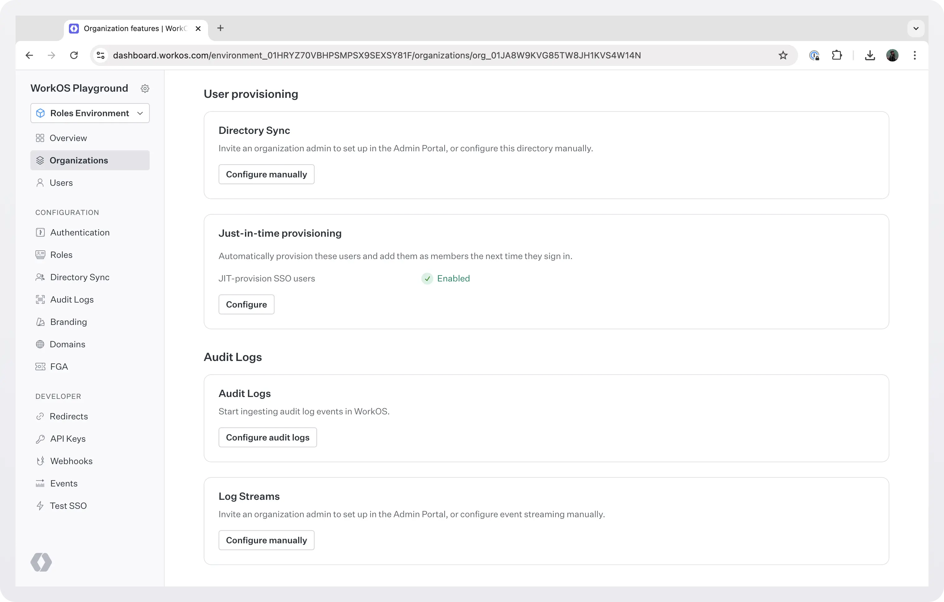The height and width of the screenshot is (602, 944).
Task: Go to Branding settings
Action: 90,322
